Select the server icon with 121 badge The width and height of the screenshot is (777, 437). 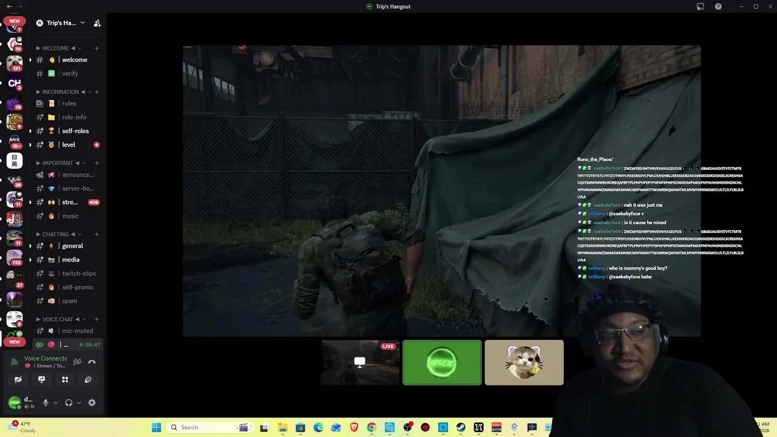click(15, 63)
